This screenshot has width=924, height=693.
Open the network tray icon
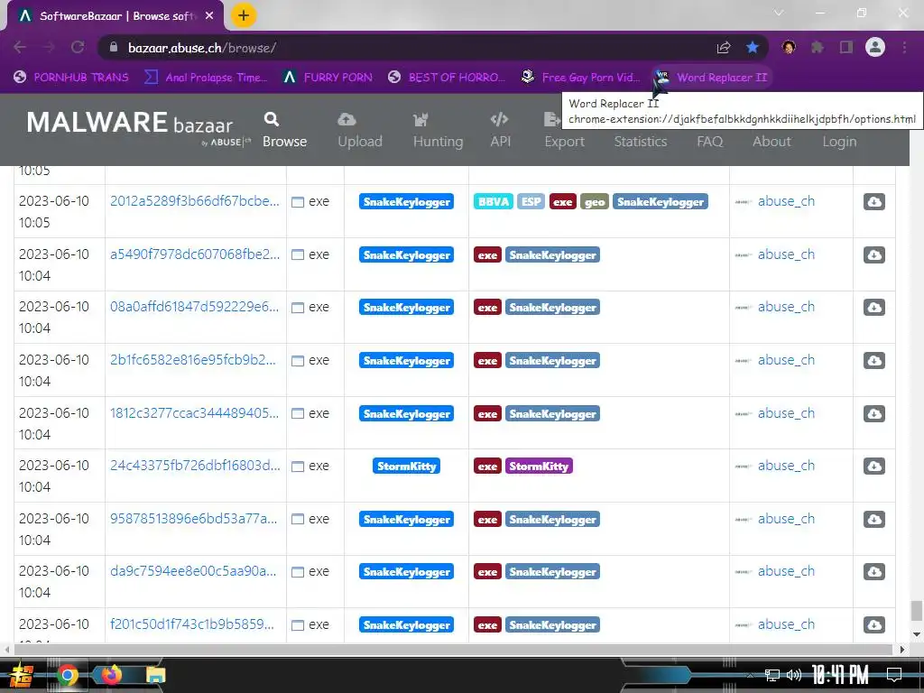tap(772, 675)
